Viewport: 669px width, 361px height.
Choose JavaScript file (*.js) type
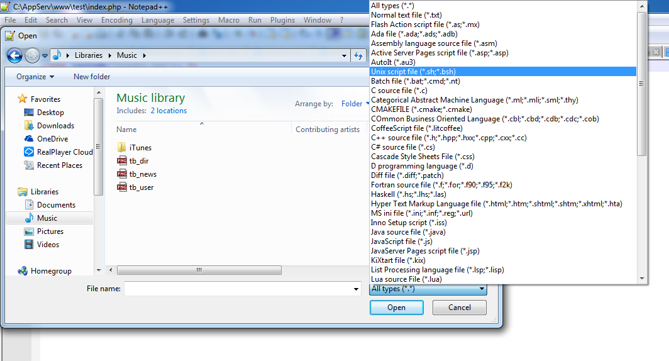point(503,242)
